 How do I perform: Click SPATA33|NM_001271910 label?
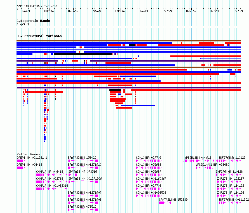[x=85, y=165]
